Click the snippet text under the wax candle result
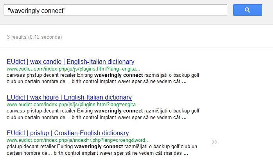 pos(103,78)
